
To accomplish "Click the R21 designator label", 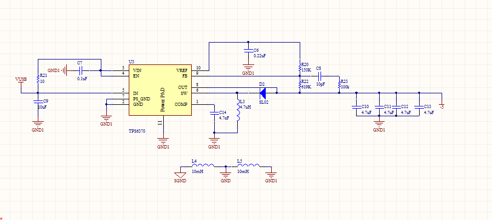I will pos(43,76).
